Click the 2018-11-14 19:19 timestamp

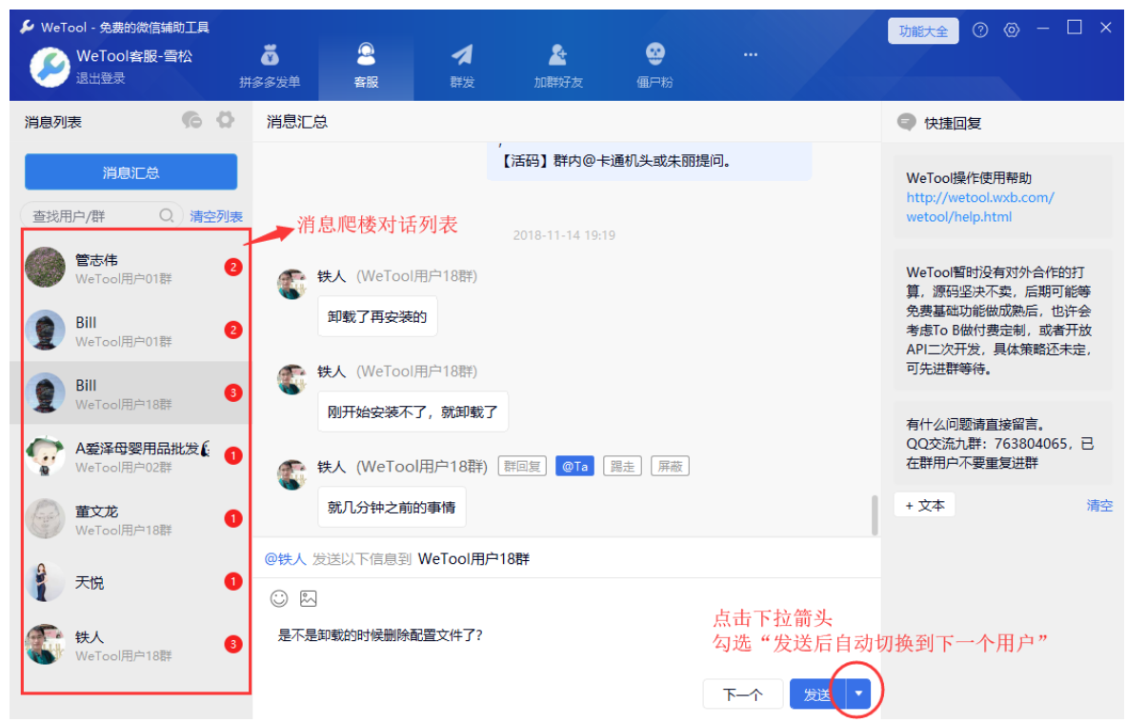coord(564,235)
